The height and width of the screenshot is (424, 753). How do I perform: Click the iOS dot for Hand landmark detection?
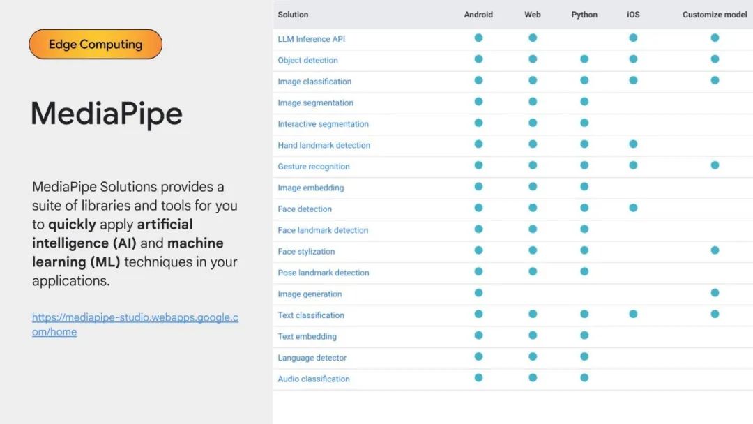pos(633,144)
